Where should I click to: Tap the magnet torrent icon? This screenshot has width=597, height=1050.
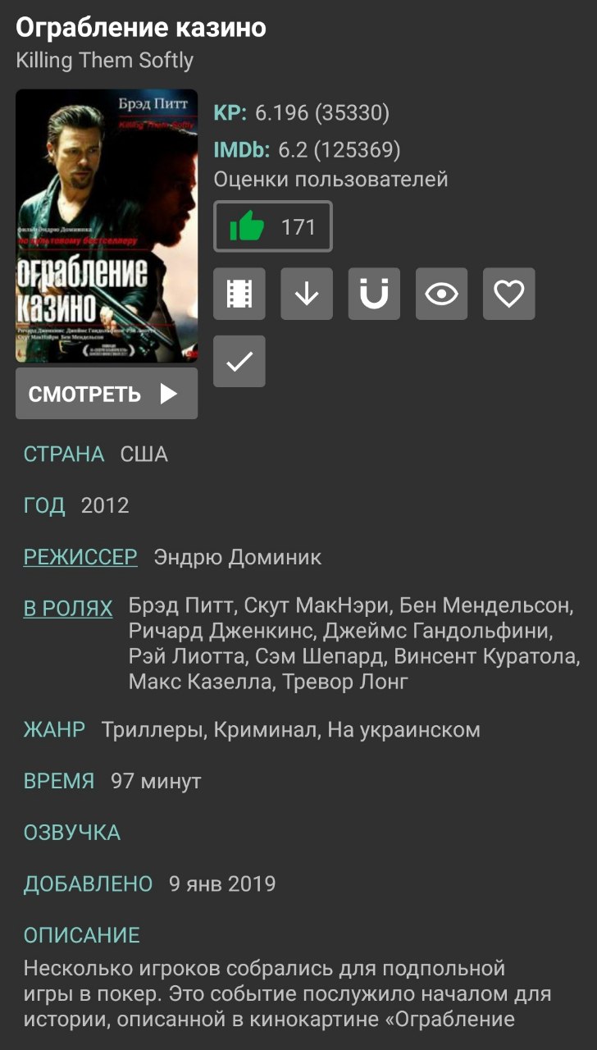[x=374, y=294]
